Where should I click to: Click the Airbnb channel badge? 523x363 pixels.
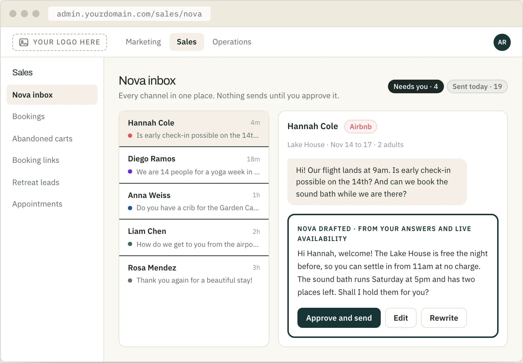pyautogui.click(x=361, y=127)
